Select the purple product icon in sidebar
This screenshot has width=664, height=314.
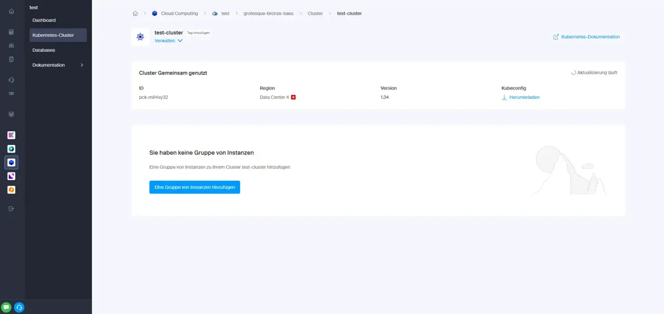11,176
